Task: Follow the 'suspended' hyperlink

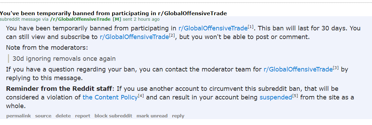Action: 276,97
